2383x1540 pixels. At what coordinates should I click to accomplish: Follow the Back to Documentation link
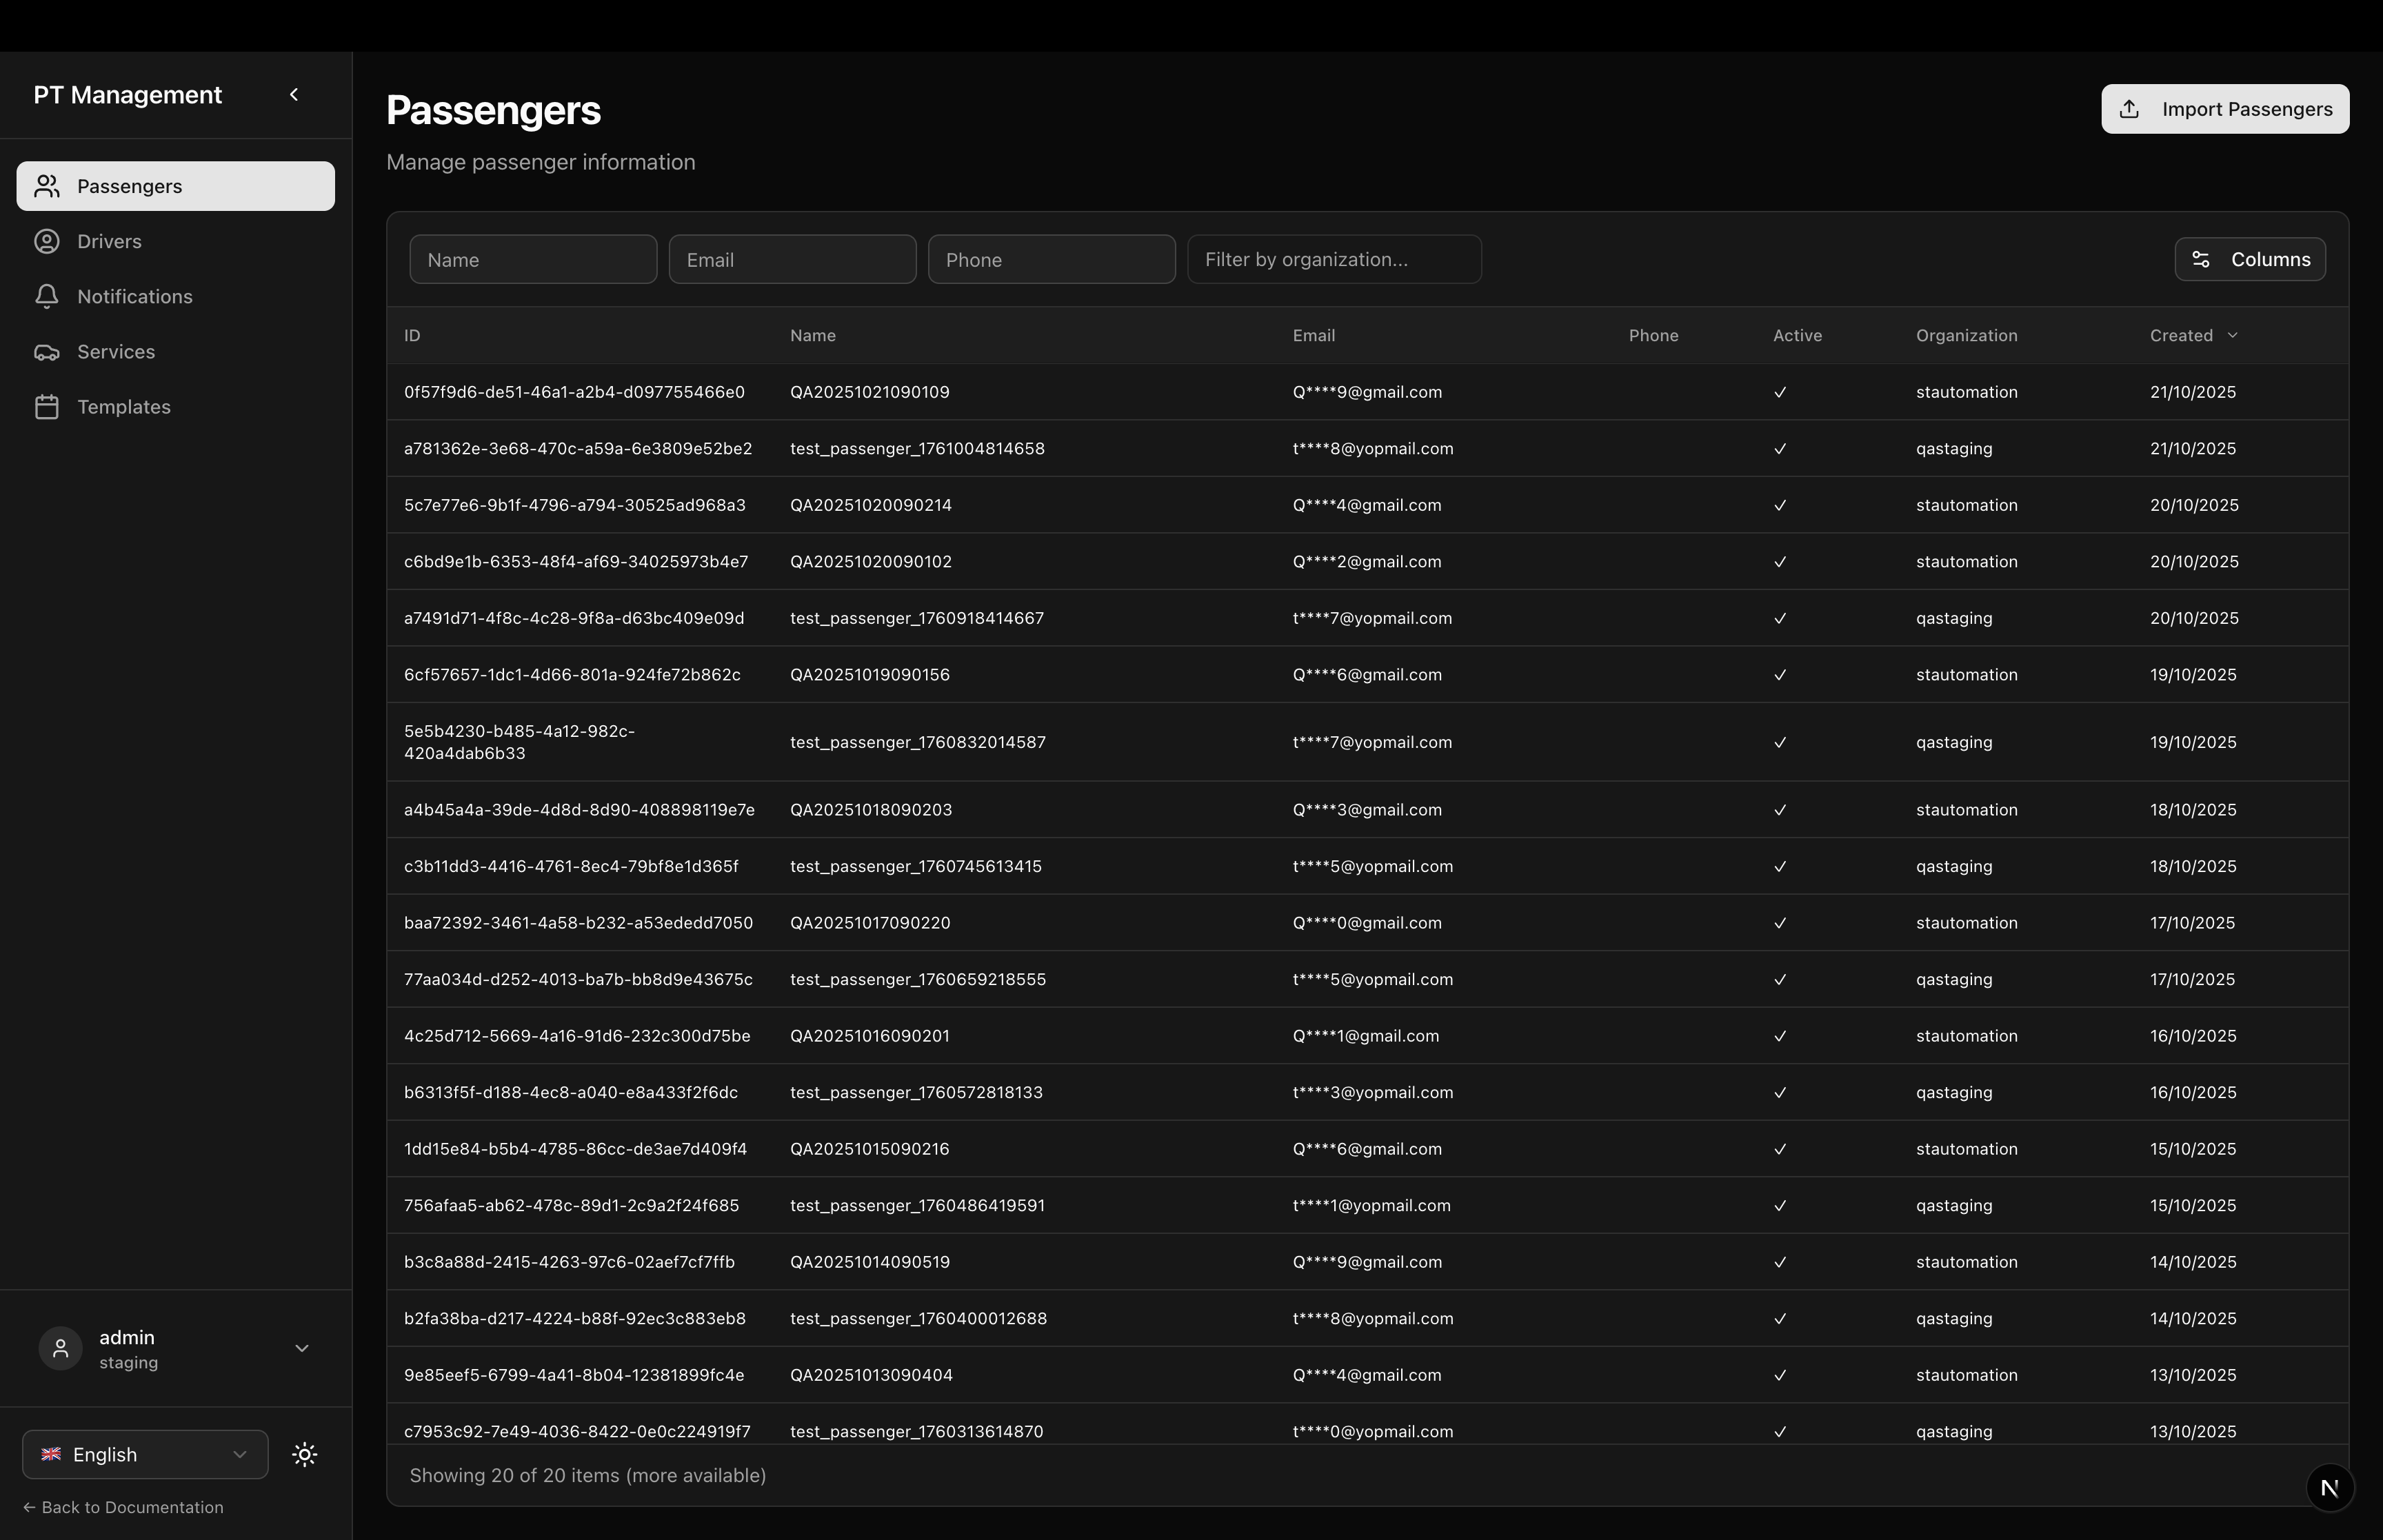coord(124,1507)
